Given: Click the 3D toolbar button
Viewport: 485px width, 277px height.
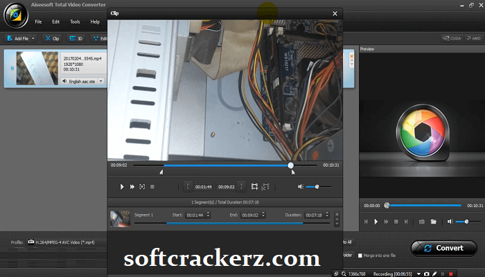Looking at the screenshot, I should pyautogui.click(x=76, y=38).
